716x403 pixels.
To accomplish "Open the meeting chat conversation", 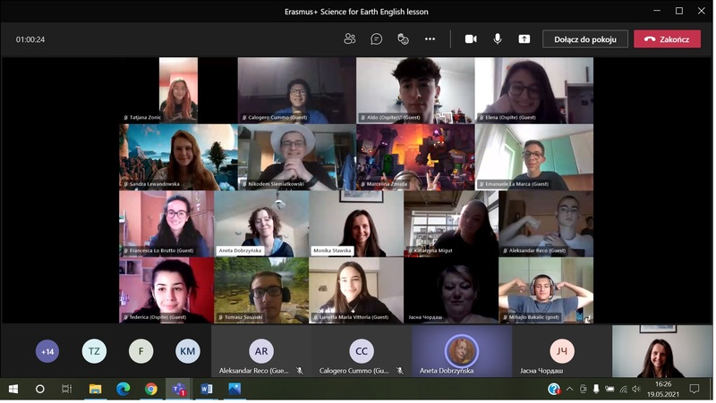I will pyautogui.click(x=377, y=39).
